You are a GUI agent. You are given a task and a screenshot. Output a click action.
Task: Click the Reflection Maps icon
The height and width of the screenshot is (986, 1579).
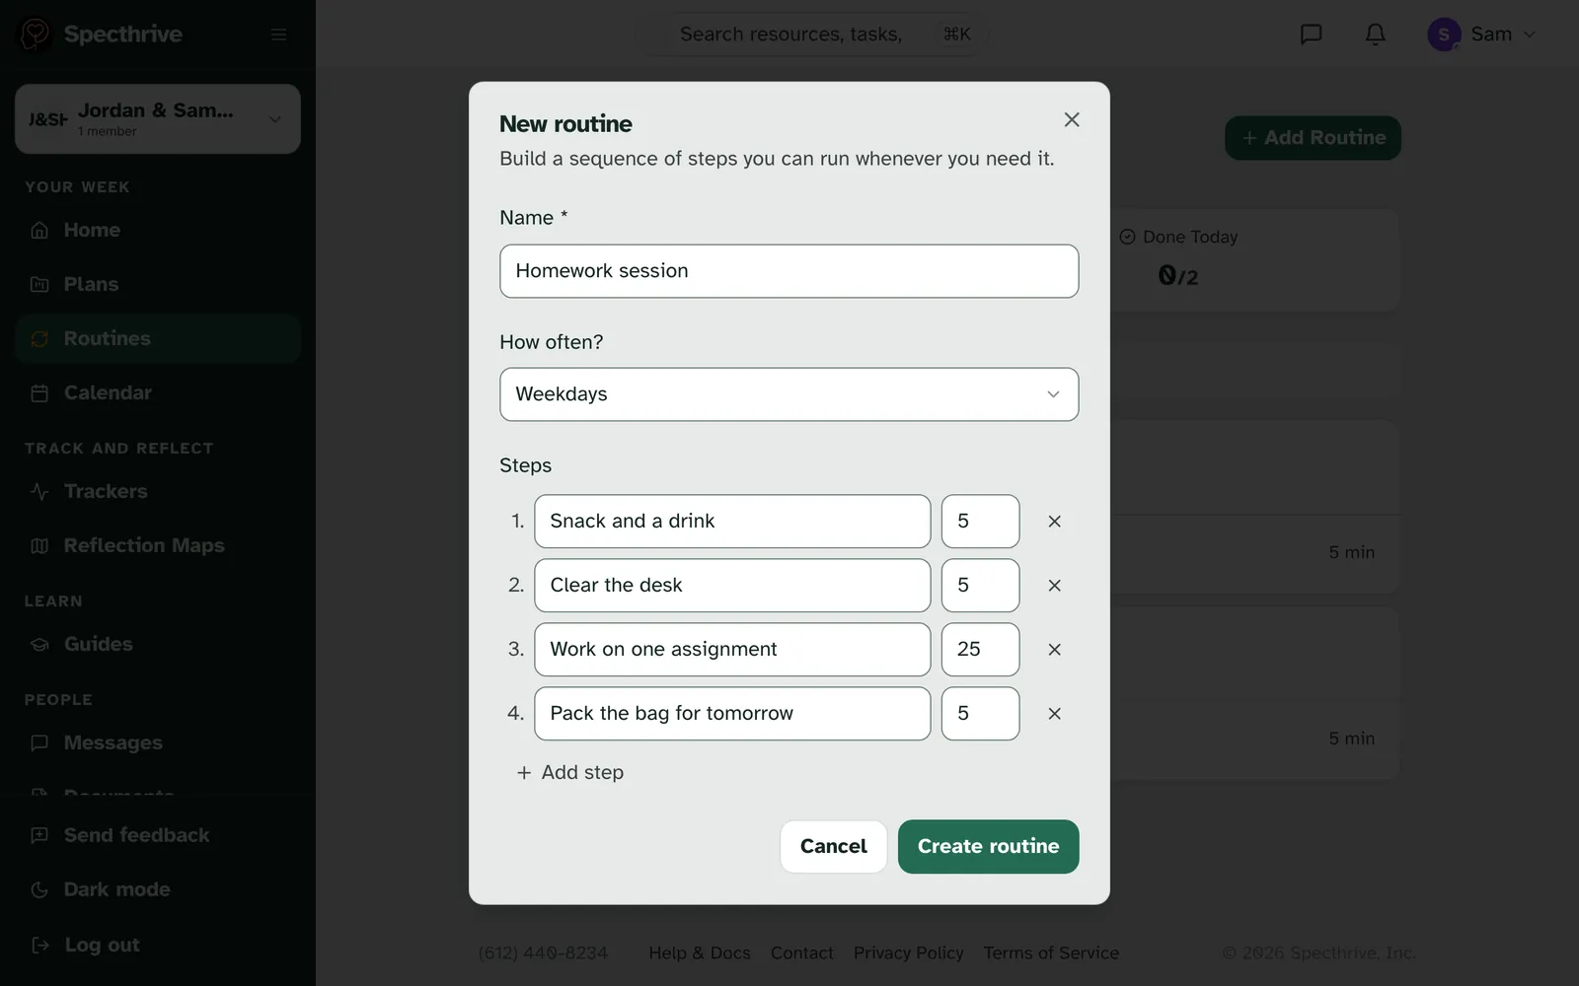(39, 545)
